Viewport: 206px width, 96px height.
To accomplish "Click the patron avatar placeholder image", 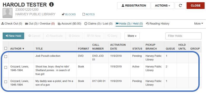I will (x=7, y=13).
